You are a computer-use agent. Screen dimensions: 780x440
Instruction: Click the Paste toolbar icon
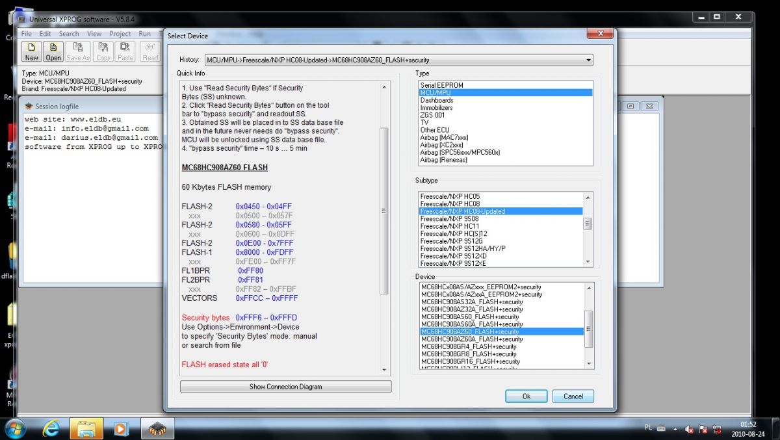125,51
